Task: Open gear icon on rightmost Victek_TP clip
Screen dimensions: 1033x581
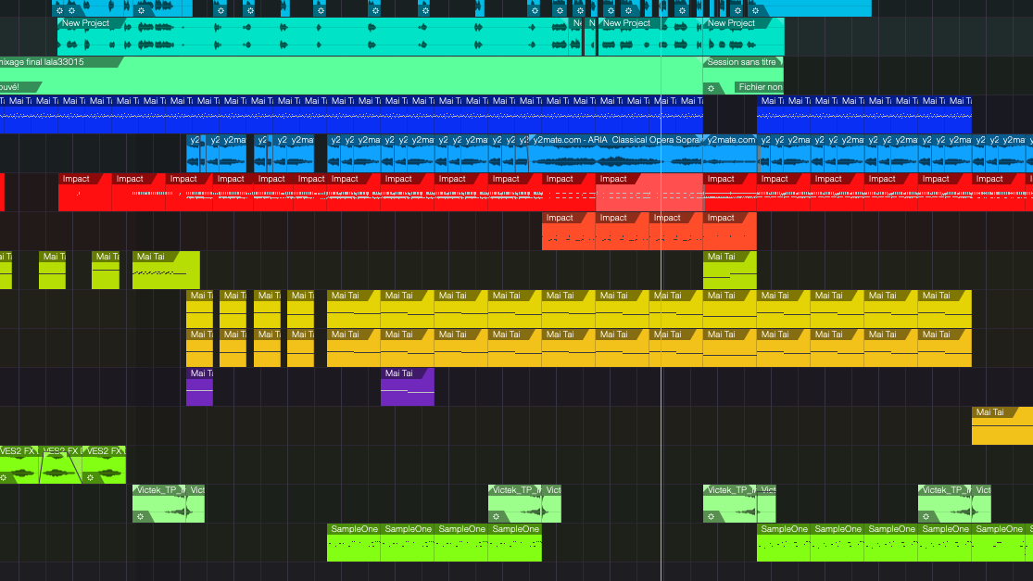Action: click(926, 516)
